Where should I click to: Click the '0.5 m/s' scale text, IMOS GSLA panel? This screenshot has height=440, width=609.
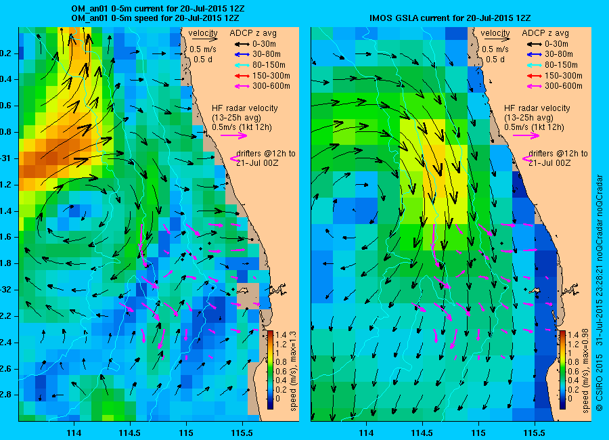pyautogui.click(x=495, y=49)
